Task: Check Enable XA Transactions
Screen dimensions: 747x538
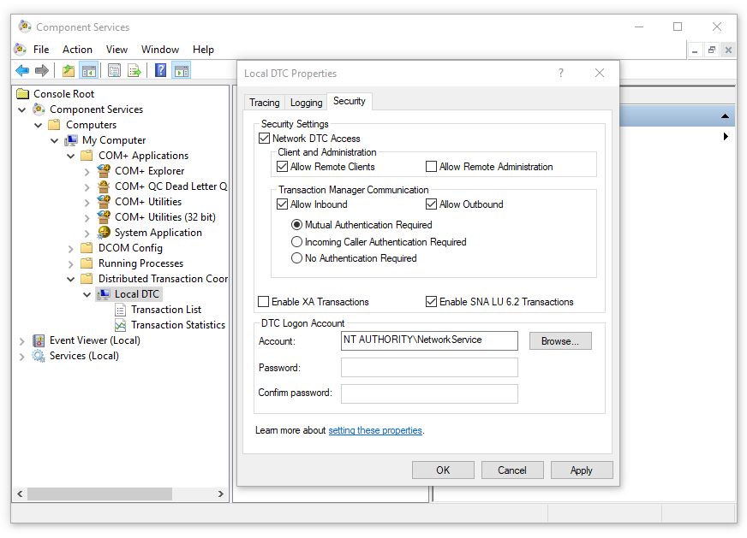Action: pos(264,302)
